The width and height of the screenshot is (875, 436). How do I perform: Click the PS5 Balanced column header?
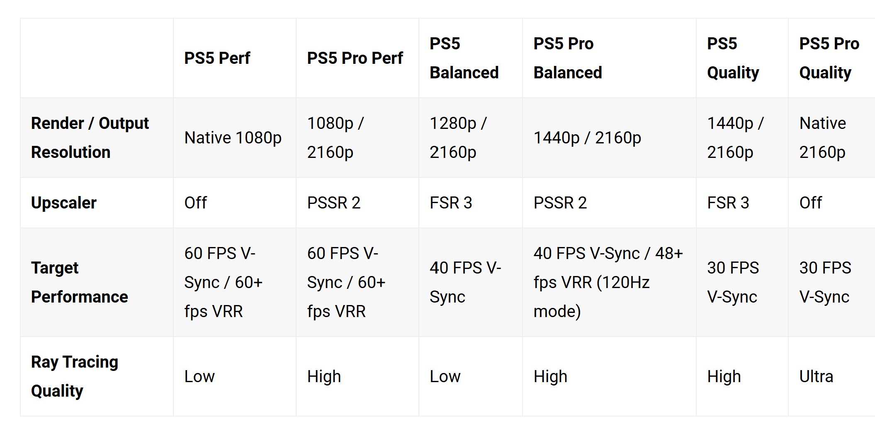tap(464, 58)
